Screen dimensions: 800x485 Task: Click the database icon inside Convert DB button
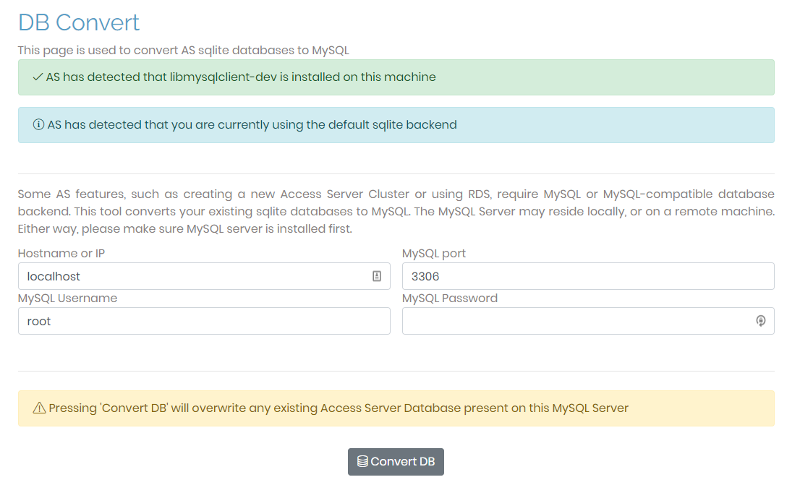point(362,461)
